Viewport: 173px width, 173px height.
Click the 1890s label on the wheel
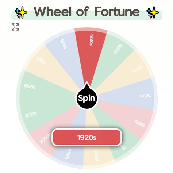pos(29,86)
